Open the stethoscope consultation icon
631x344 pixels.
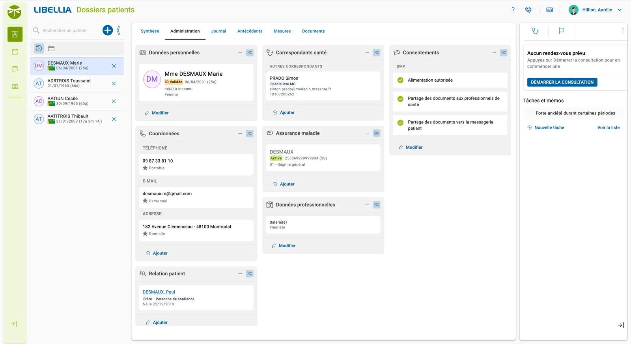[x=535, y=31]
